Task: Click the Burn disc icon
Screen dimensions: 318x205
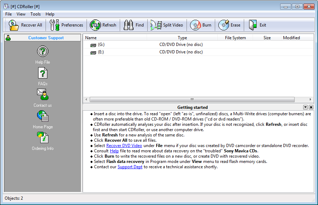Action: (x=195, y=25)
